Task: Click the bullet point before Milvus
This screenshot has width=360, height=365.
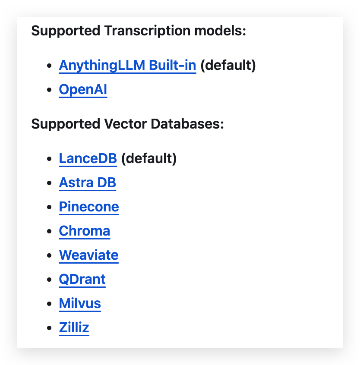Action: point(49,304)
